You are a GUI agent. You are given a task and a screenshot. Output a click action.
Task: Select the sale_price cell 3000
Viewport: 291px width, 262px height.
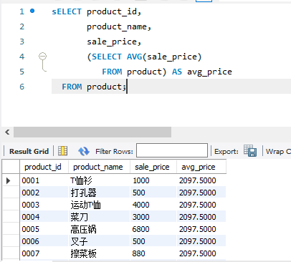tap(153, 217)
